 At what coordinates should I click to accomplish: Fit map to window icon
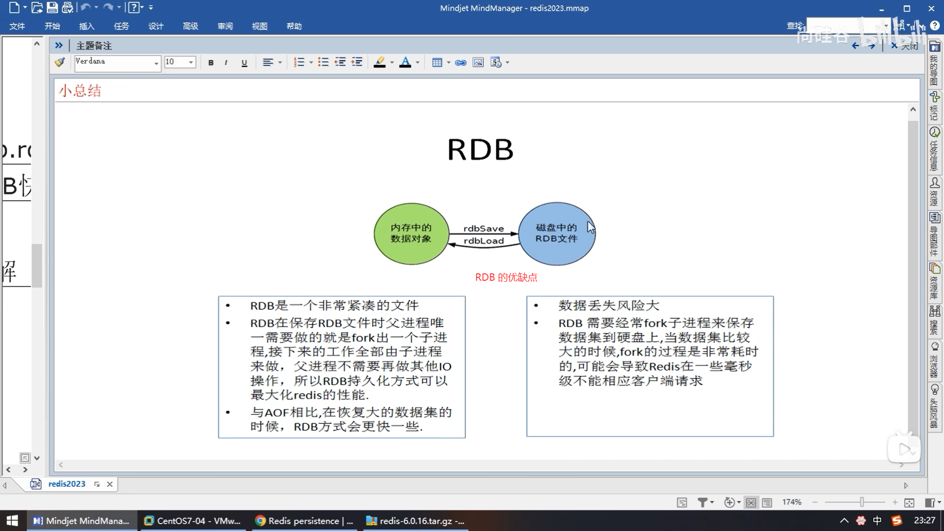(909, 502)
